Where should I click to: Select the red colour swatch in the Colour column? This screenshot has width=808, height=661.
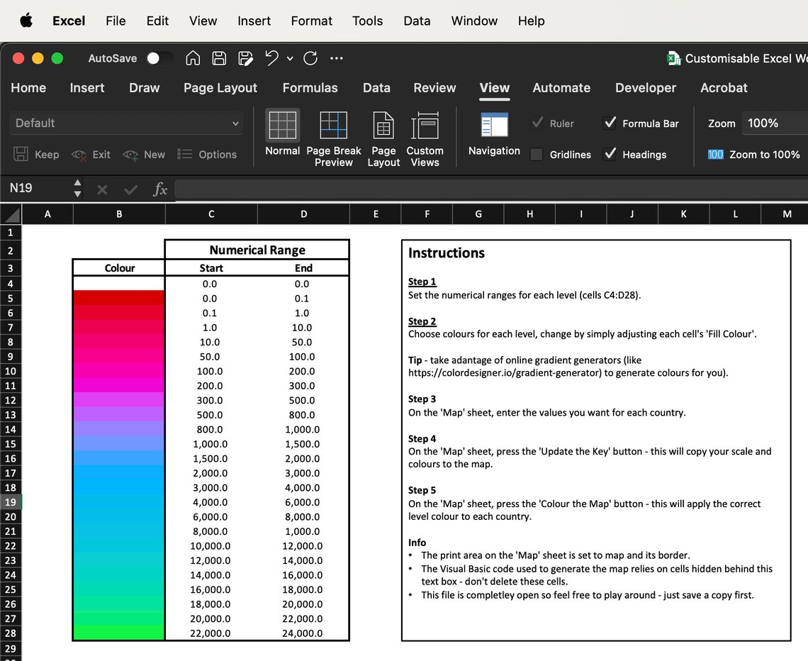tap(117, 298)
